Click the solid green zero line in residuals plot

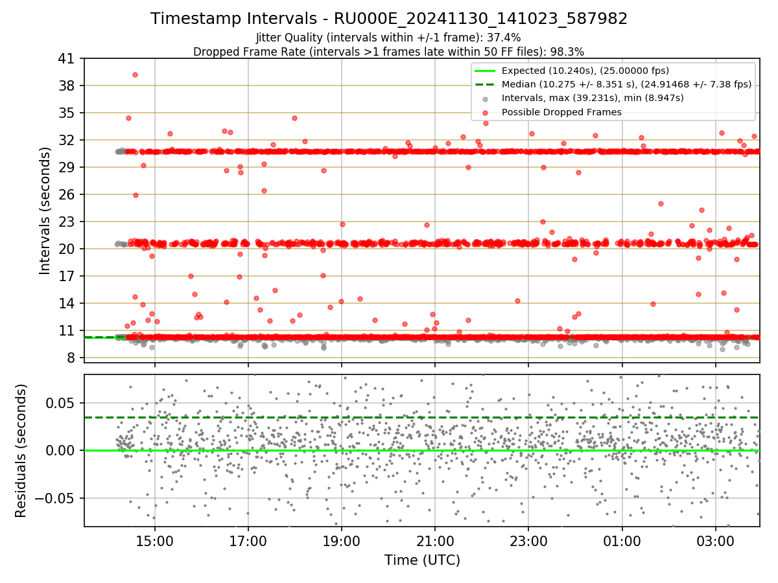[x=421, y=450]
